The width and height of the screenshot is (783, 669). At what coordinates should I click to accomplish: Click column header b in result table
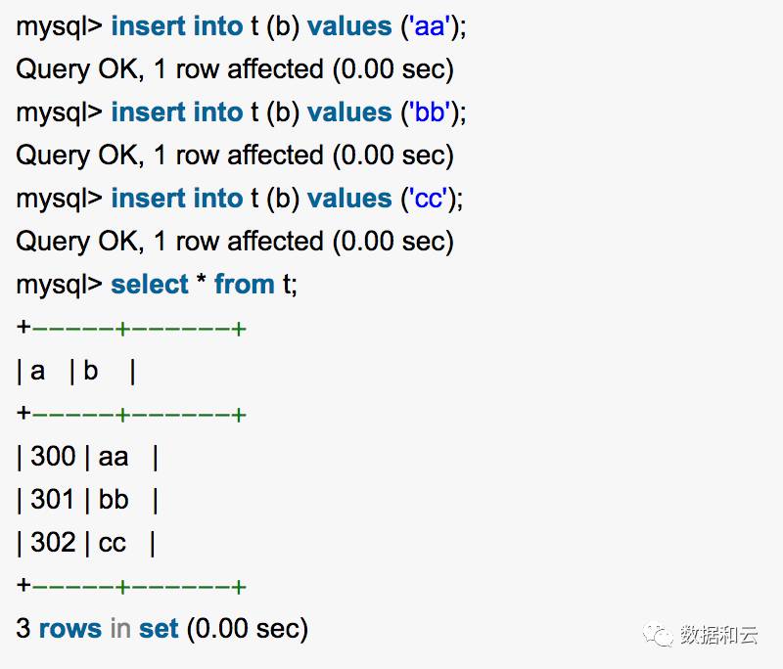click(91, 372)
